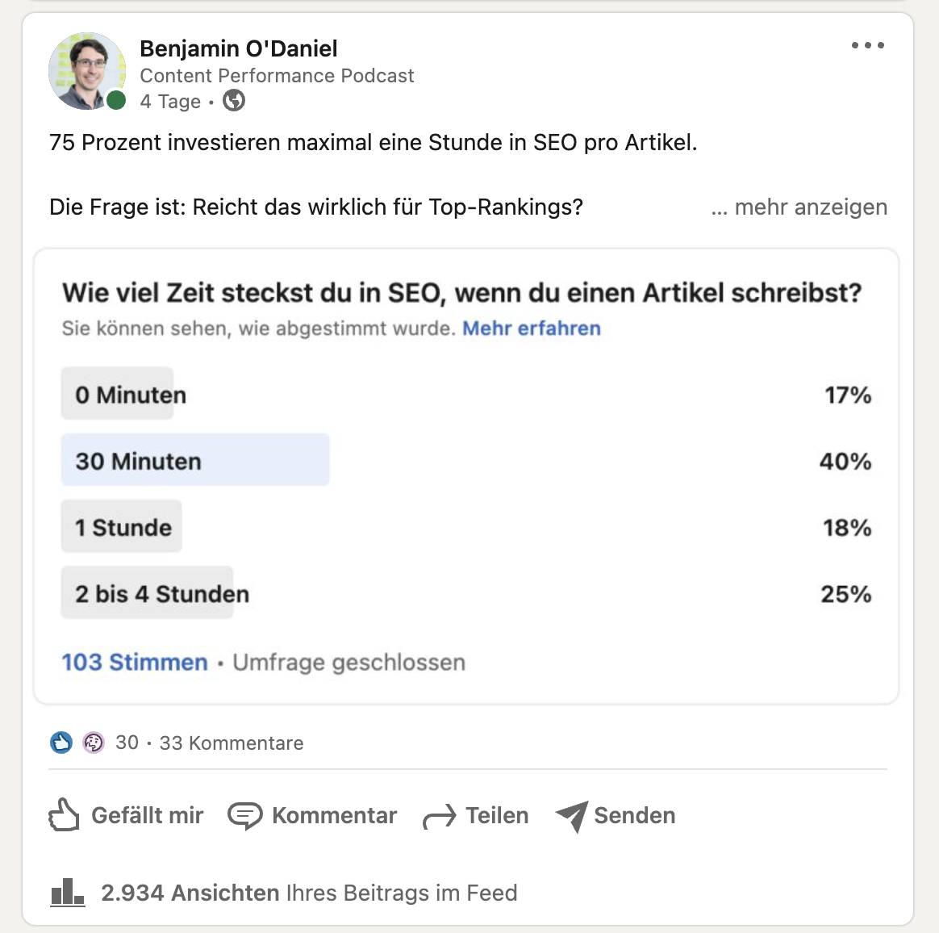This screenshot has width=939, height=933.
Task: Select the 1 Stunde poll option
Action: (x=466, y=527)
